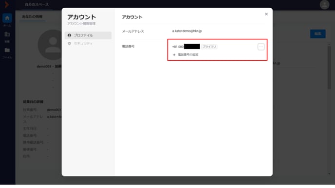The image size is (335, 188).
Task: Switch to 自分のスペース tab
Action: (37, 4)
